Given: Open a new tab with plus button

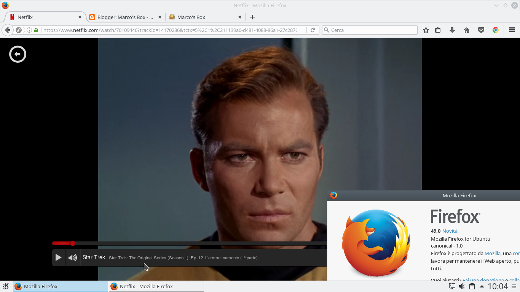Looking at the screenshot, I should click(x=252, y=17).
